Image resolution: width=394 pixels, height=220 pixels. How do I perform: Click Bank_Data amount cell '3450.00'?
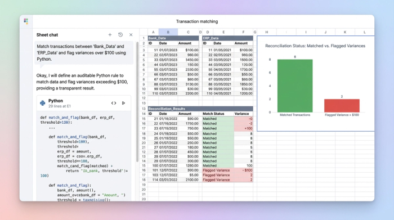(188, 60)
